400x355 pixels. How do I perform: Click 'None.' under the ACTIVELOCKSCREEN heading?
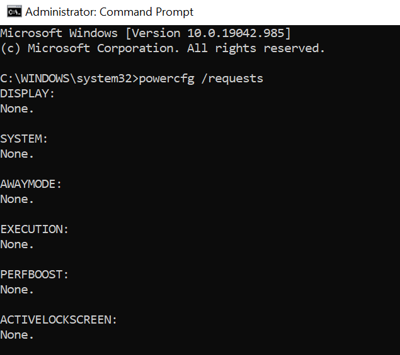point(18,335)
